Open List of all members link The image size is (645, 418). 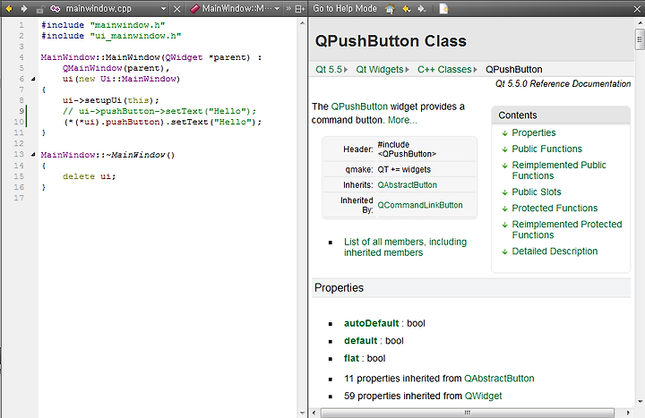point(405,247)
